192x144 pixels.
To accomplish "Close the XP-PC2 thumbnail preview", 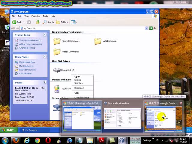I will click(x=181, y=103).
